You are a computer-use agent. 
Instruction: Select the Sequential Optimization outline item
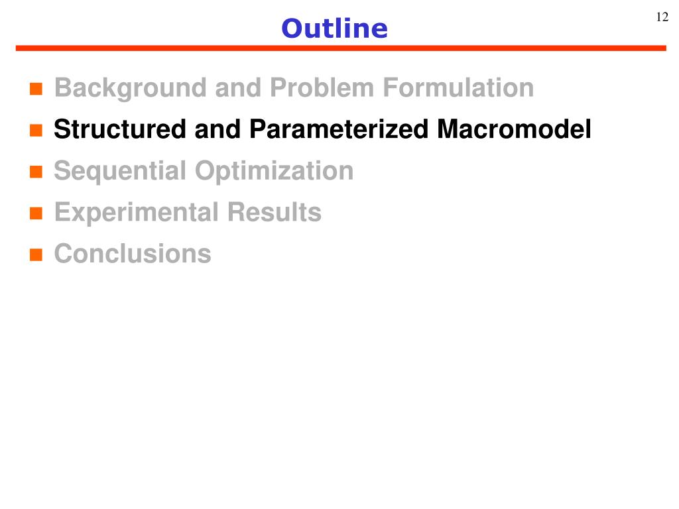[x=204, y=172]
